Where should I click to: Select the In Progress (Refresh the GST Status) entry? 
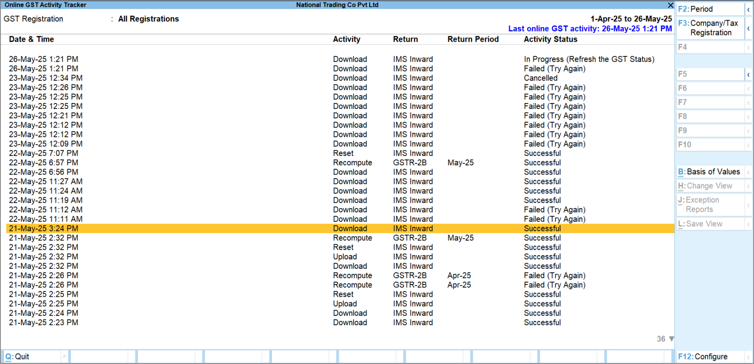coord(589,59)
